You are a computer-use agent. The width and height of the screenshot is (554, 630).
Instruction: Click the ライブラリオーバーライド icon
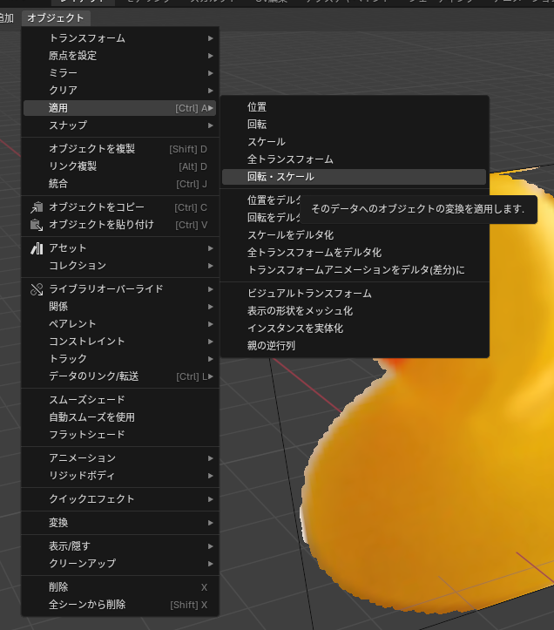coord(37,289)
